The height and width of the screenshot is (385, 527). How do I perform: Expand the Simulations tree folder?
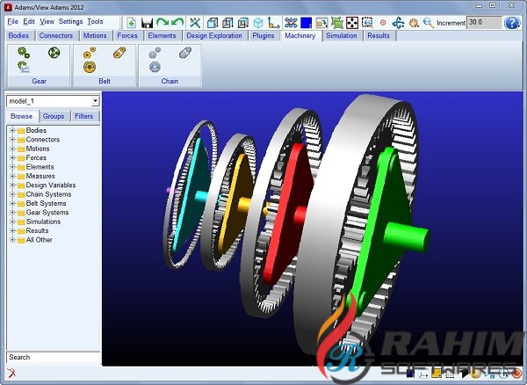point(12,222)
